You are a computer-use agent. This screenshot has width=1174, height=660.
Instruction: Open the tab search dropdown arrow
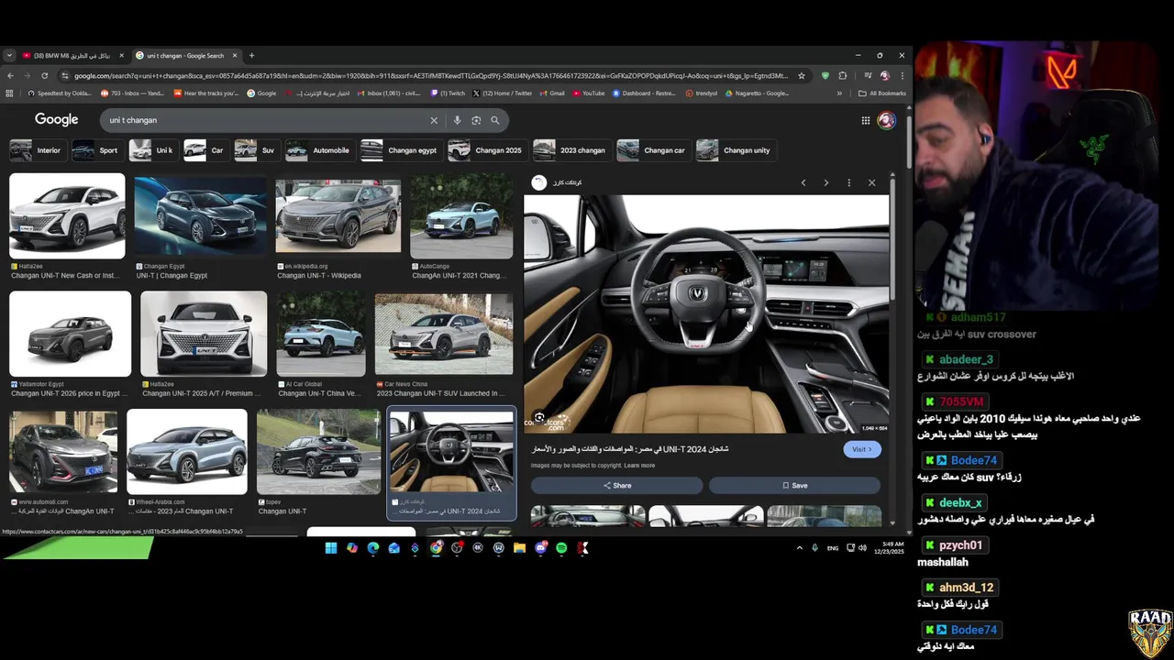(9, 55)
